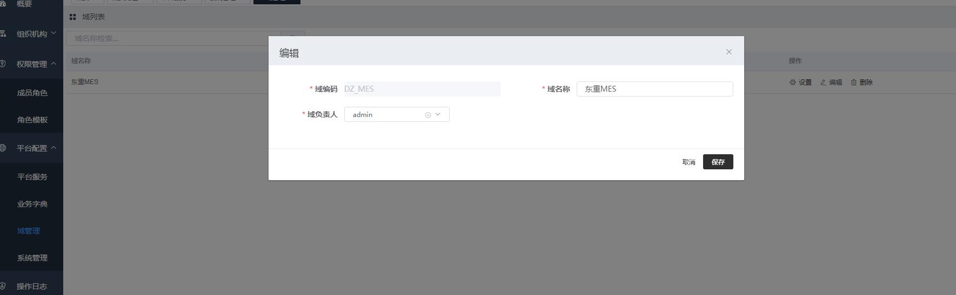The height and width of the screenshot is (295, 956).
Task: Select 系统管理 from the sidebar
Action: click(x=32, y=258)
